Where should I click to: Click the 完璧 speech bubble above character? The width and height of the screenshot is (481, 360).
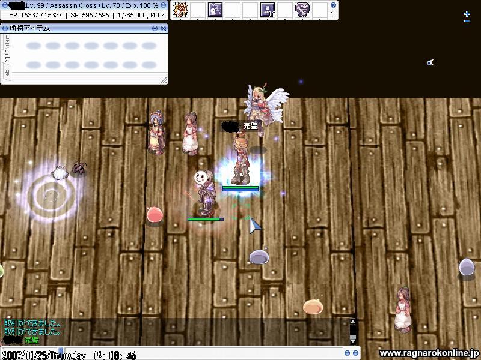point(242,126)
